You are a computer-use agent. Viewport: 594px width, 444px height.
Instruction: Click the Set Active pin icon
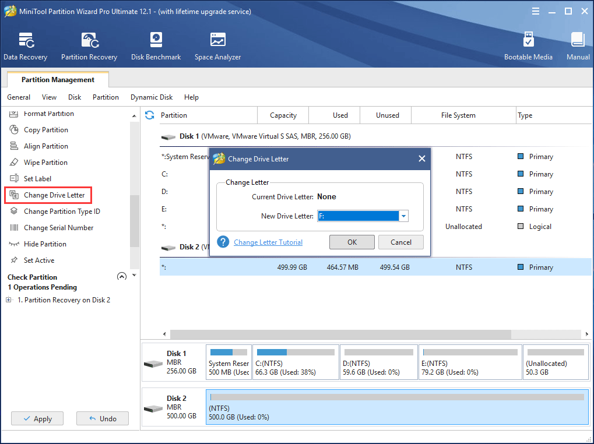[14, 260]
